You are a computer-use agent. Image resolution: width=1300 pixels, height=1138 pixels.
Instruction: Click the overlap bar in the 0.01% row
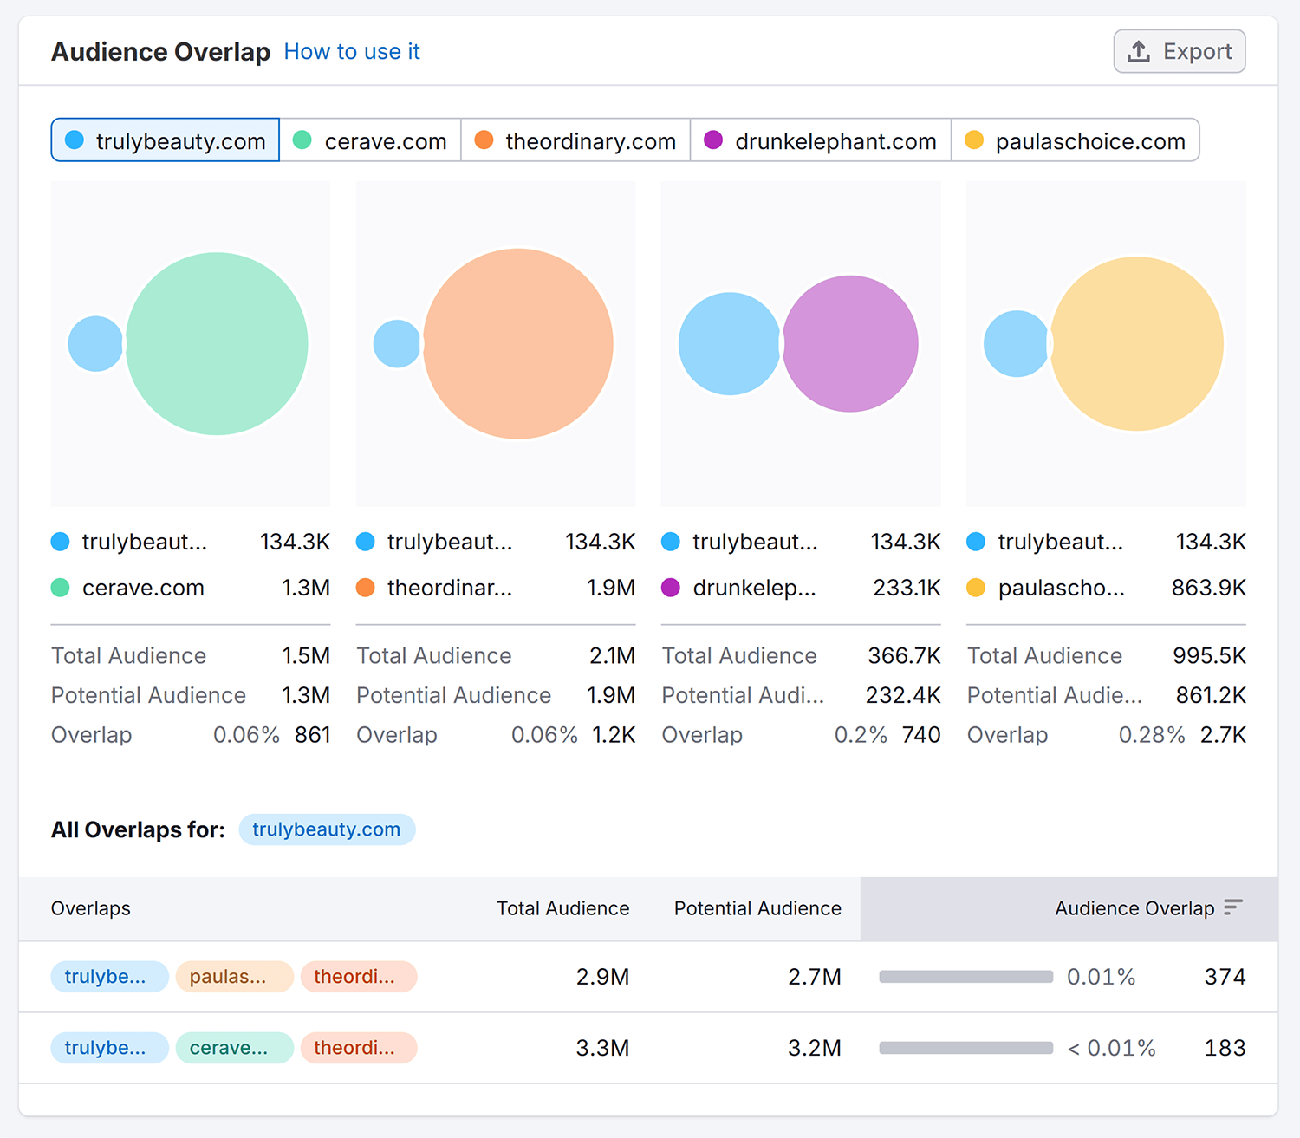click(966, 977)
